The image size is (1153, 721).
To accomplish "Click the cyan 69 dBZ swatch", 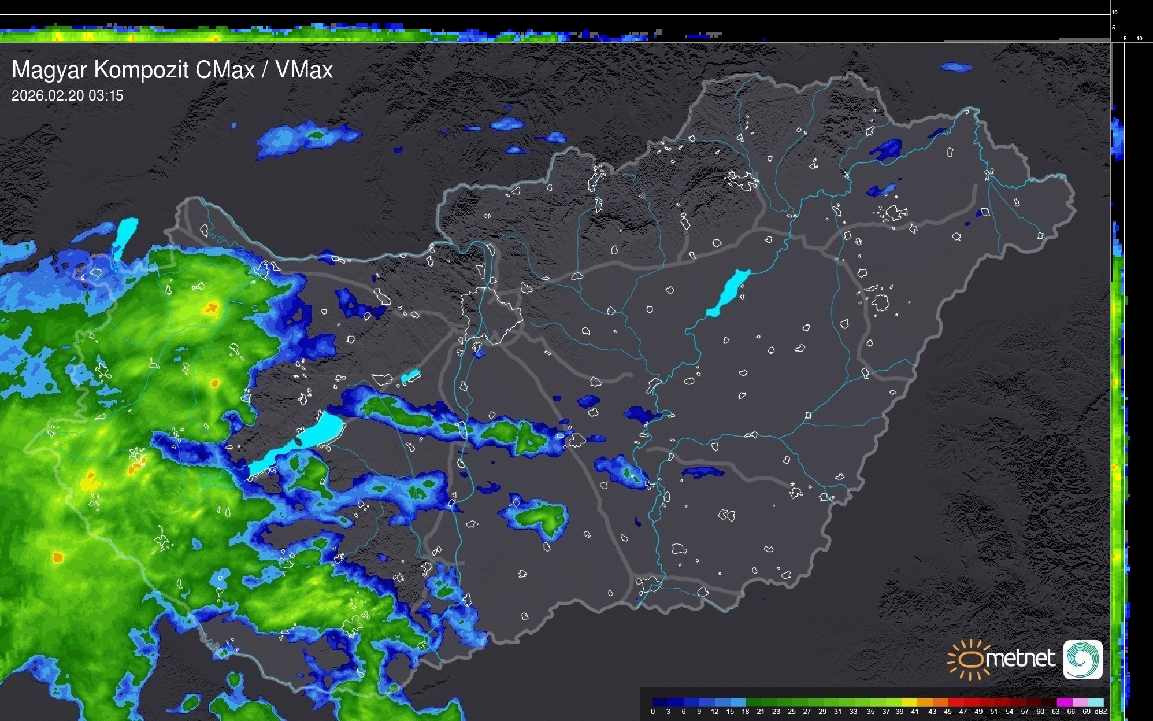I will pyautogui.click(x=1096, y=702).
